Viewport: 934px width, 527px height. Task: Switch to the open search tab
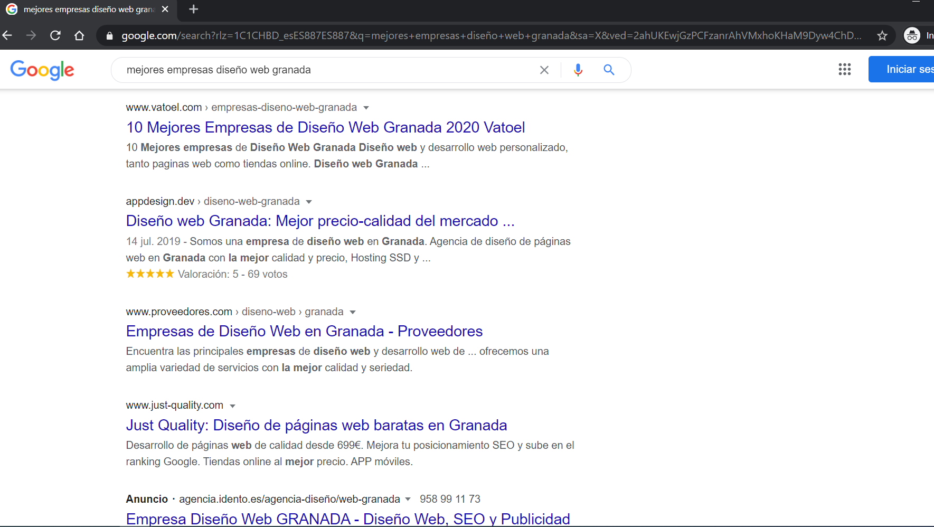click(84, 9)
